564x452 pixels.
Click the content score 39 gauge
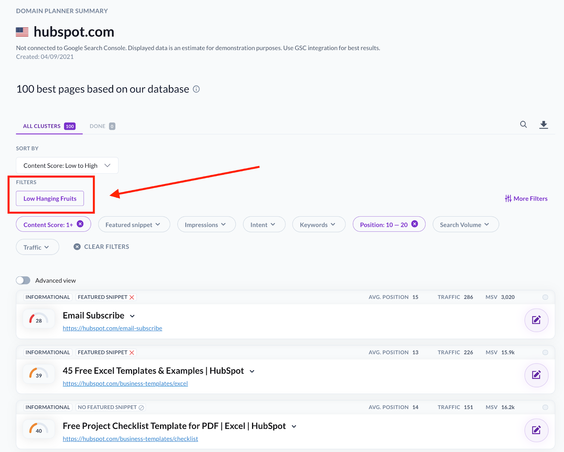pyautogui.click(x=38, y=374)
